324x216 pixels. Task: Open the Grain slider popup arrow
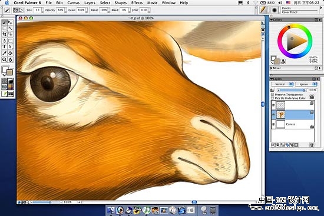click(x=87, y=11)
